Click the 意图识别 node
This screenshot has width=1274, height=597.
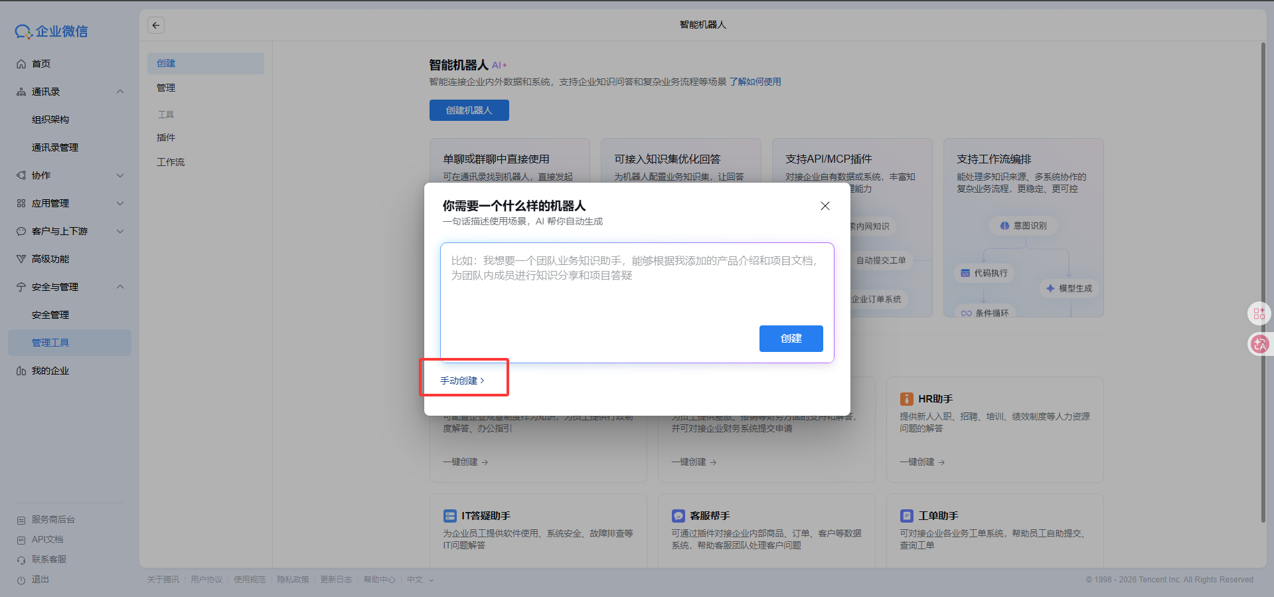[x=1024, y=226]
